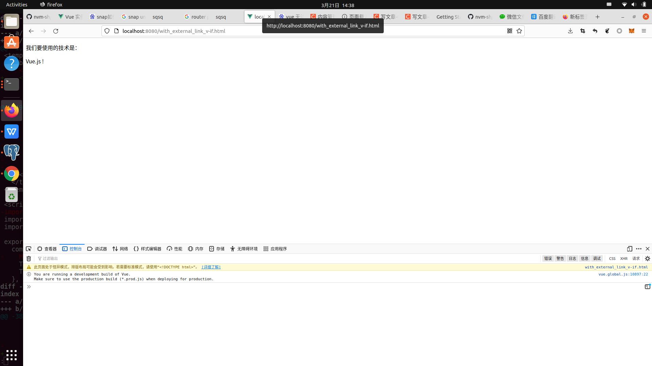Screen dimensions: 652x366
Task: Toggle the 错误 (errors) console filter
Action: pyautogui.click(x=548, y=259)
